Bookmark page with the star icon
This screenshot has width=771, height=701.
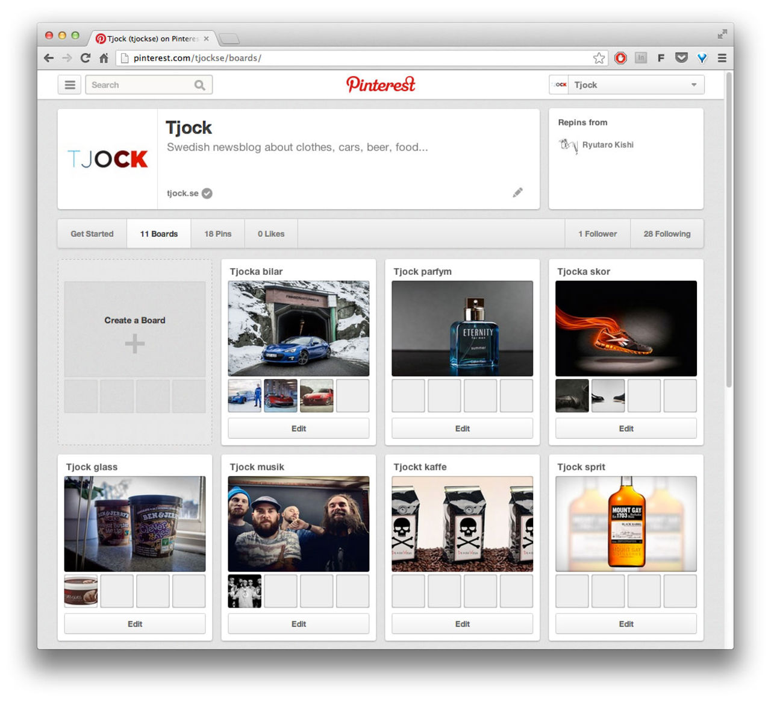click(x=599, y=58)
